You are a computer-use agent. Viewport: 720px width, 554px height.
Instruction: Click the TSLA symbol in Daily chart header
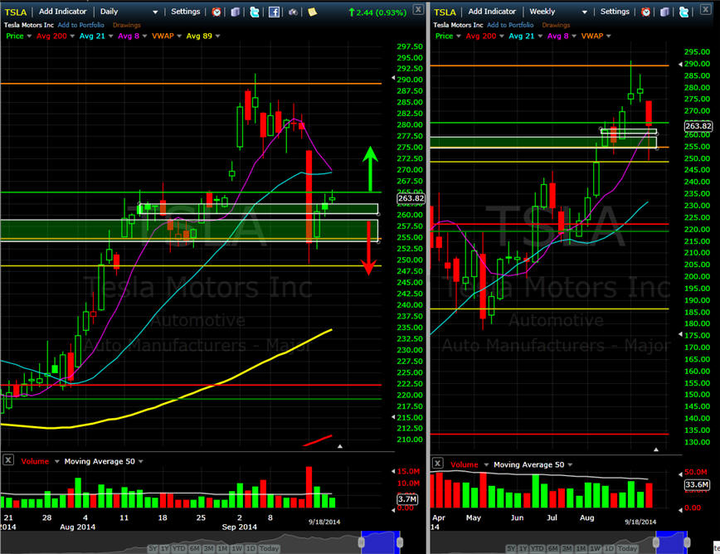(16, 12)
